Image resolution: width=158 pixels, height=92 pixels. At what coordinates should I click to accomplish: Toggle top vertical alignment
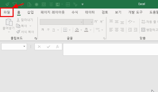pos(111,21)
